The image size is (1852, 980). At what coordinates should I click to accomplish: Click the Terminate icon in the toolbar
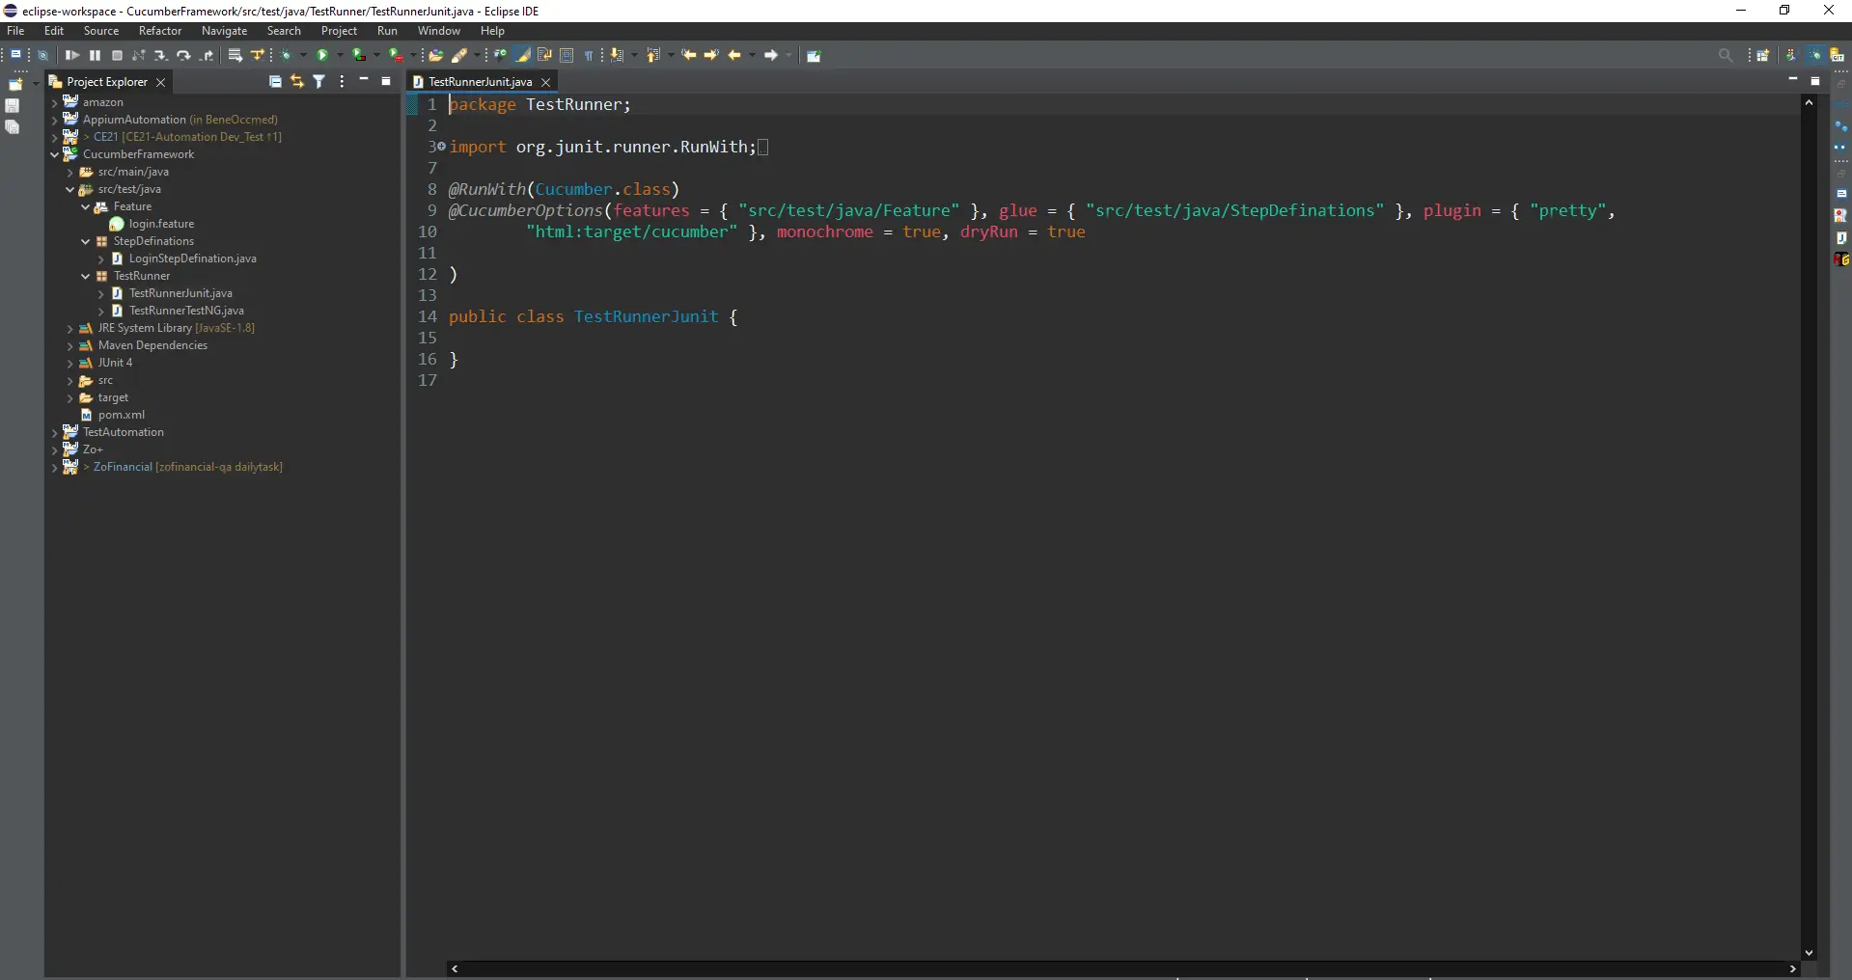click(117, 55)
